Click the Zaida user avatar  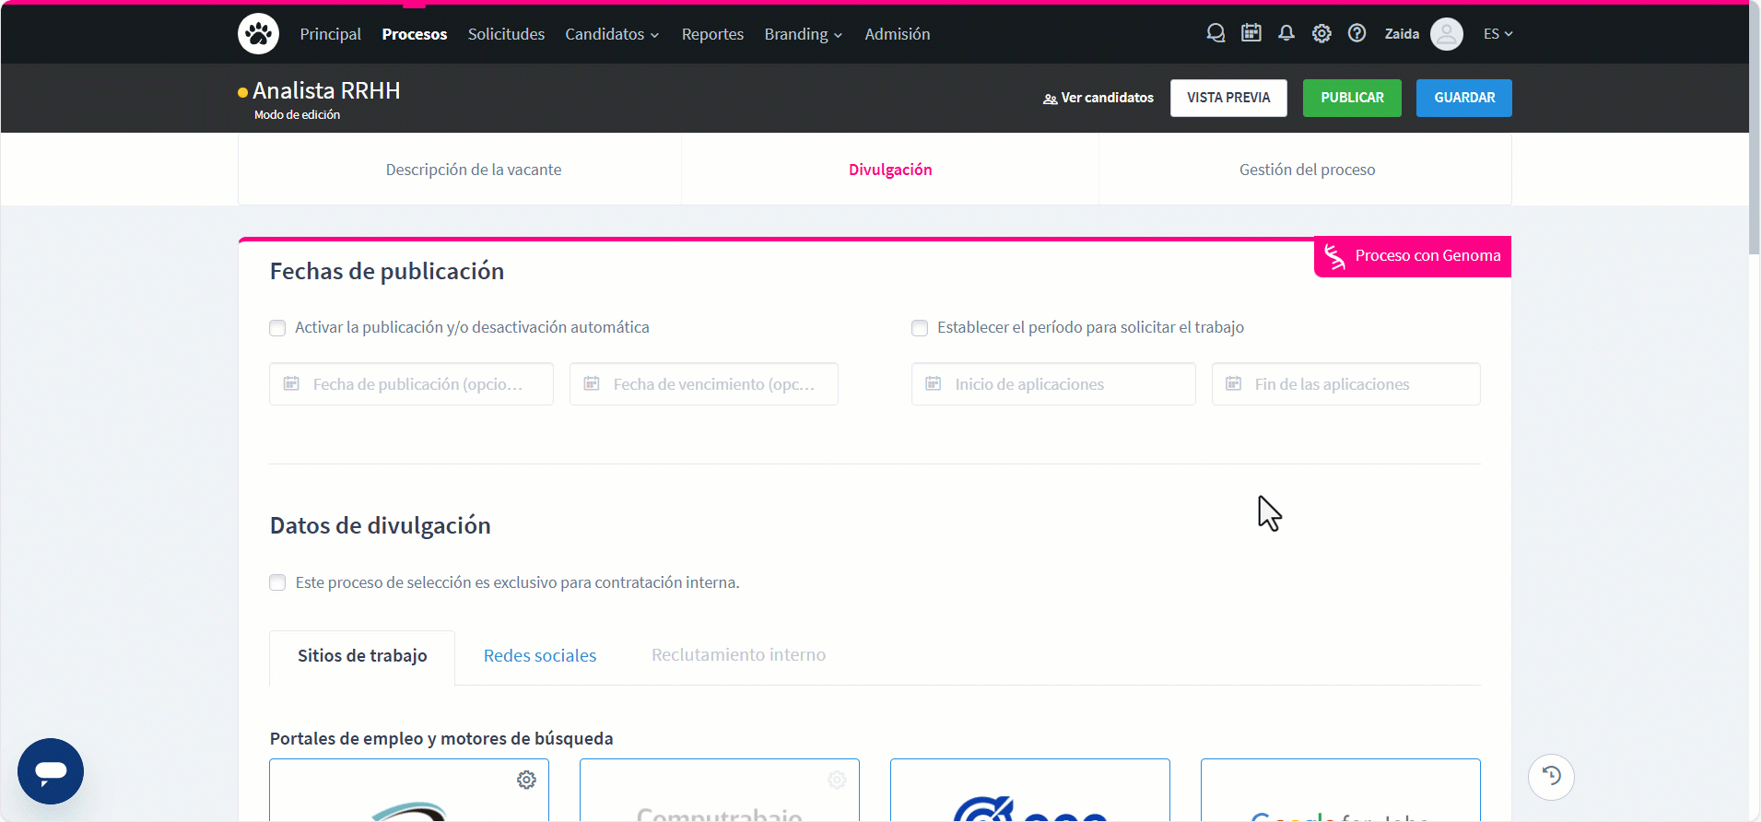(1446, 34)
